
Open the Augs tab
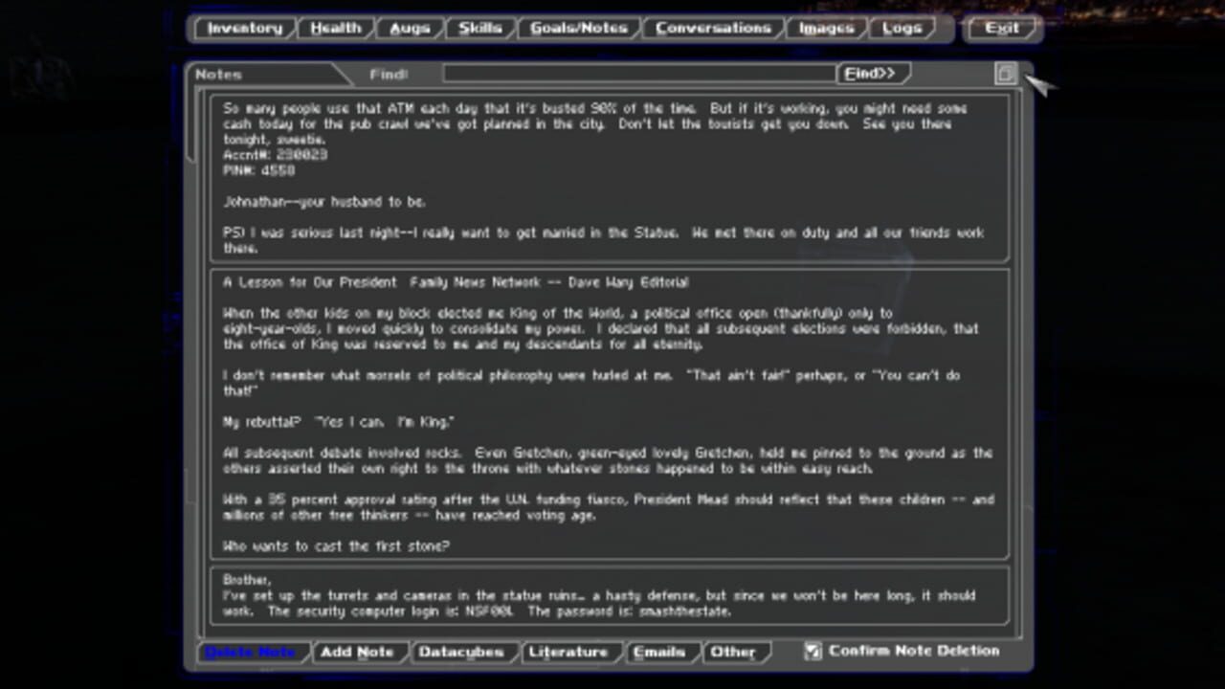[410, 29]
